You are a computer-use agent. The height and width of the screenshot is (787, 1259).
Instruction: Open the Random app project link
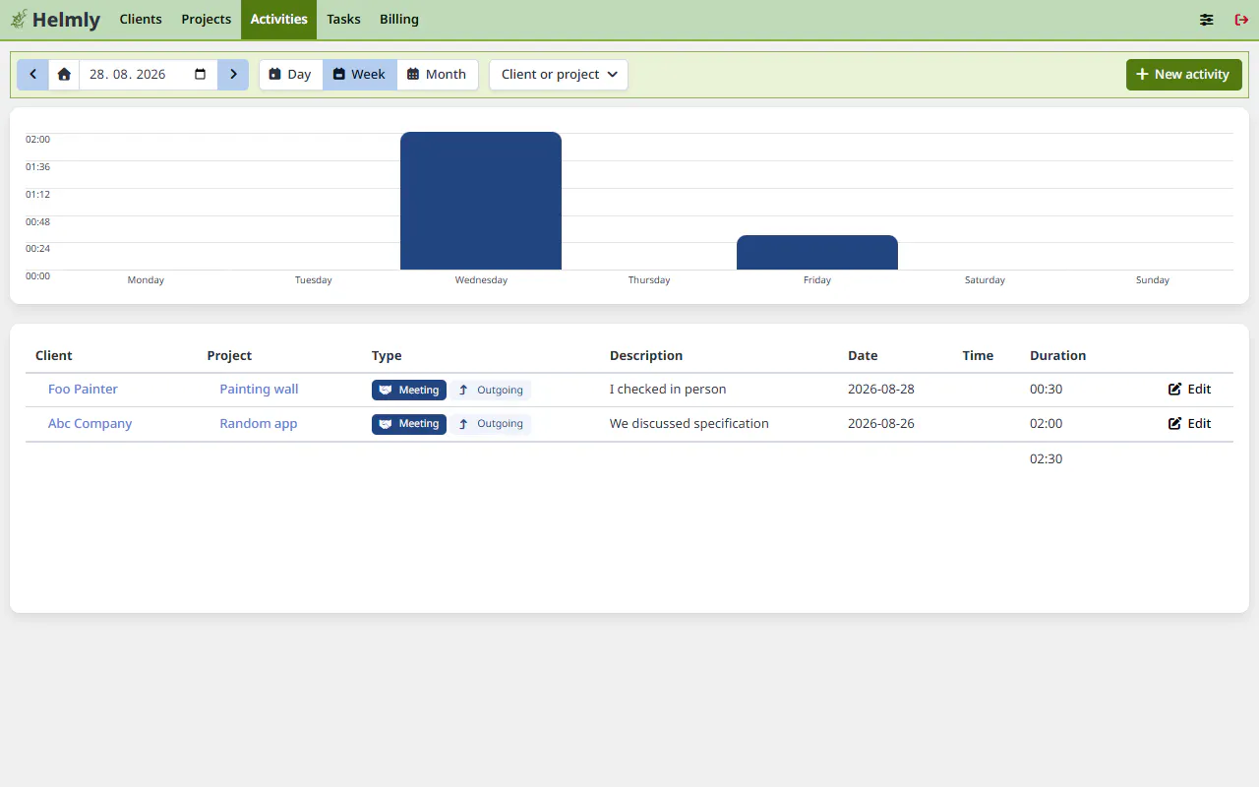pos(259,424)
